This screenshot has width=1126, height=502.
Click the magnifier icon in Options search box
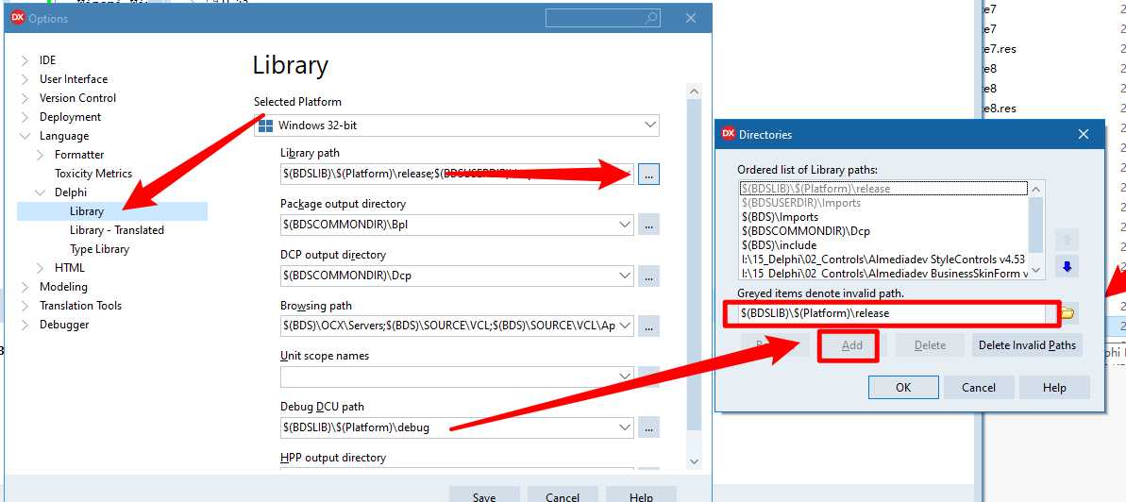coord(651,18)
